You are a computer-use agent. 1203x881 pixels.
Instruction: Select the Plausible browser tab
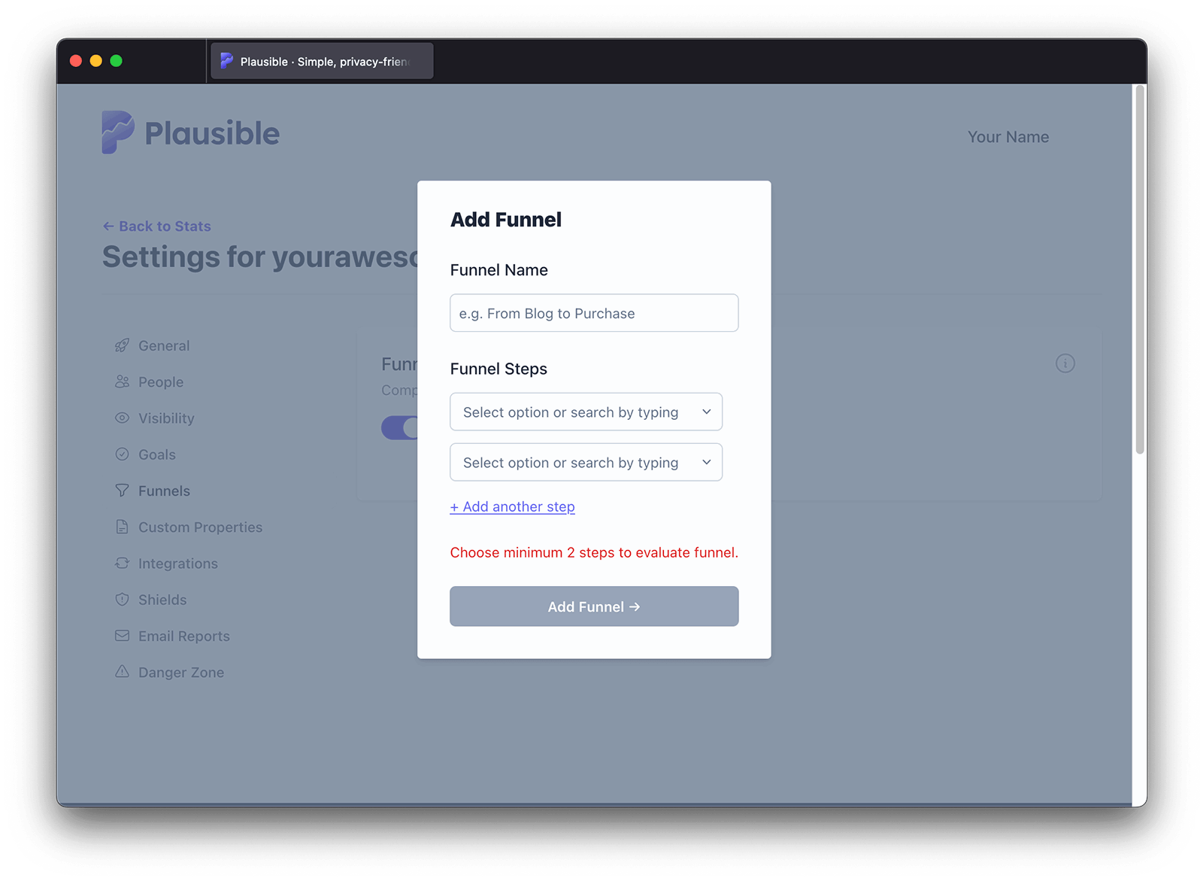[x=322, y=61]
